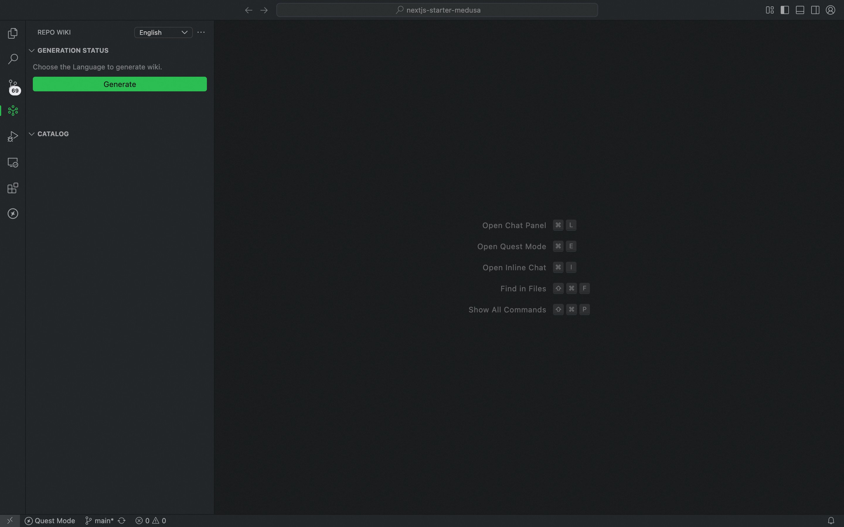Click the Open Quest Mode shortcut text
This screenshot has height=527, width=844.
point(512,247)
